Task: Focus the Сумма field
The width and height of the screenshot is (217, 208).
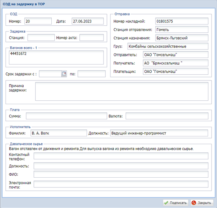Action: point(66,116)
